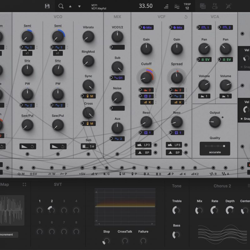Reset the VCF section with circular arrow
250x250 pixels.
(186, 17)
